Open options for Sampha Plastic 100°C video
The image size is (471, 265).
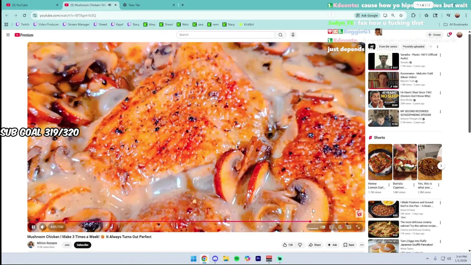(440, 55)
